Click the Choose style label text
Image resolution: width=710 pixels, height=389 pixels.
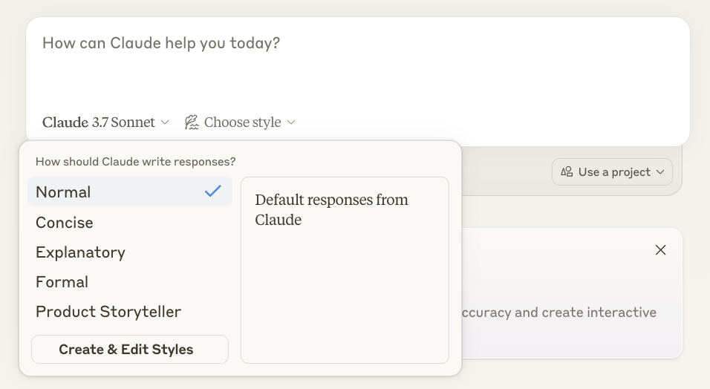(x=242, y=122)
